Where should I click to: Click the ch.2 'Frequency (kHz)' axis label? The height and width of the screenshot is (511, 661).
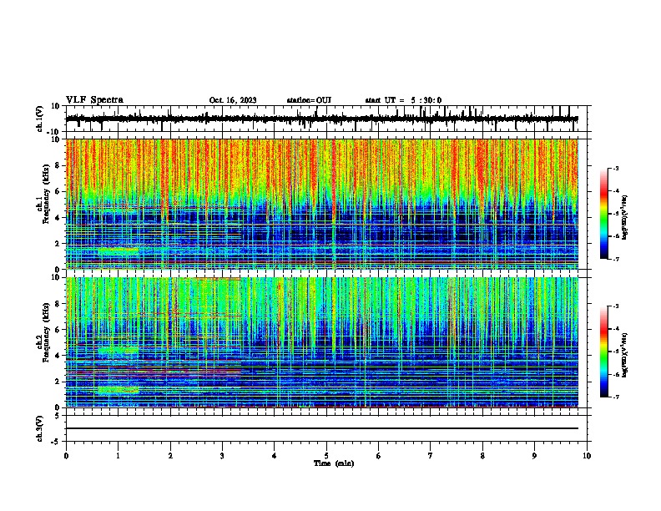point(46,332)
